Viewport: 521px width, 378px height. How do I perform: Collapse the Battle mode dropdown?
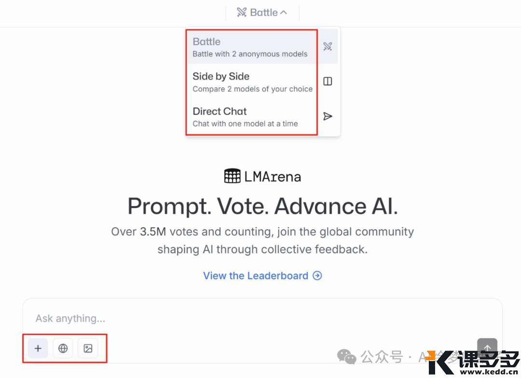coord(262,13)
